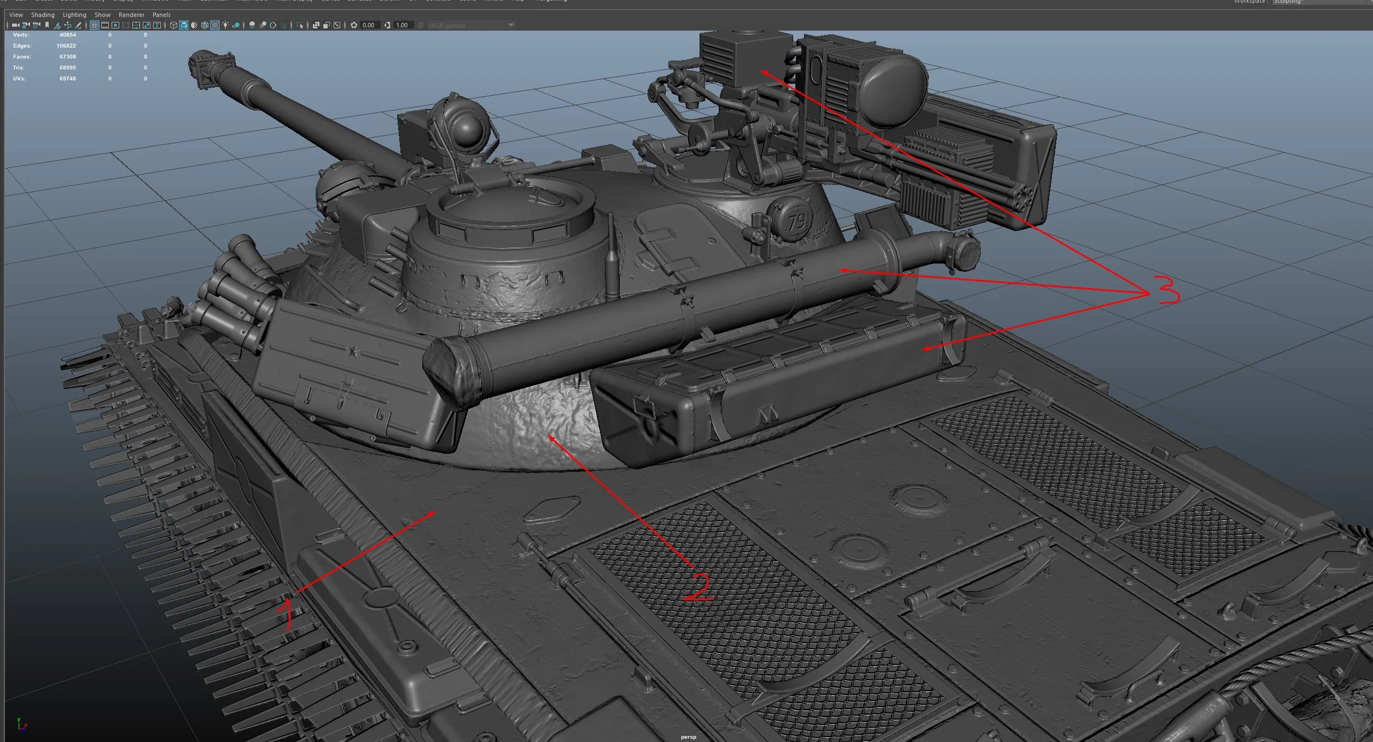Viewport: 1373px width, 742px height.
Task: Click the Verts count 40854
Action: click(x=68, y=35)
